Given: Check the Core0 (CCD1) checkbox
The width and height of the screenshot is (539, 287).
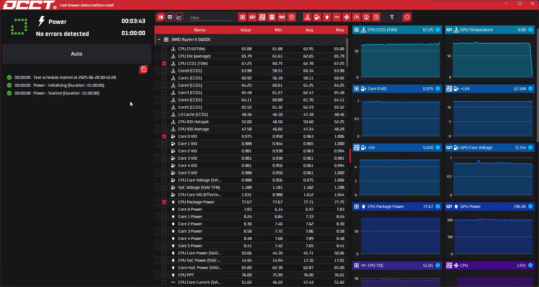Looking at the screenshot, I should point(164,71).
